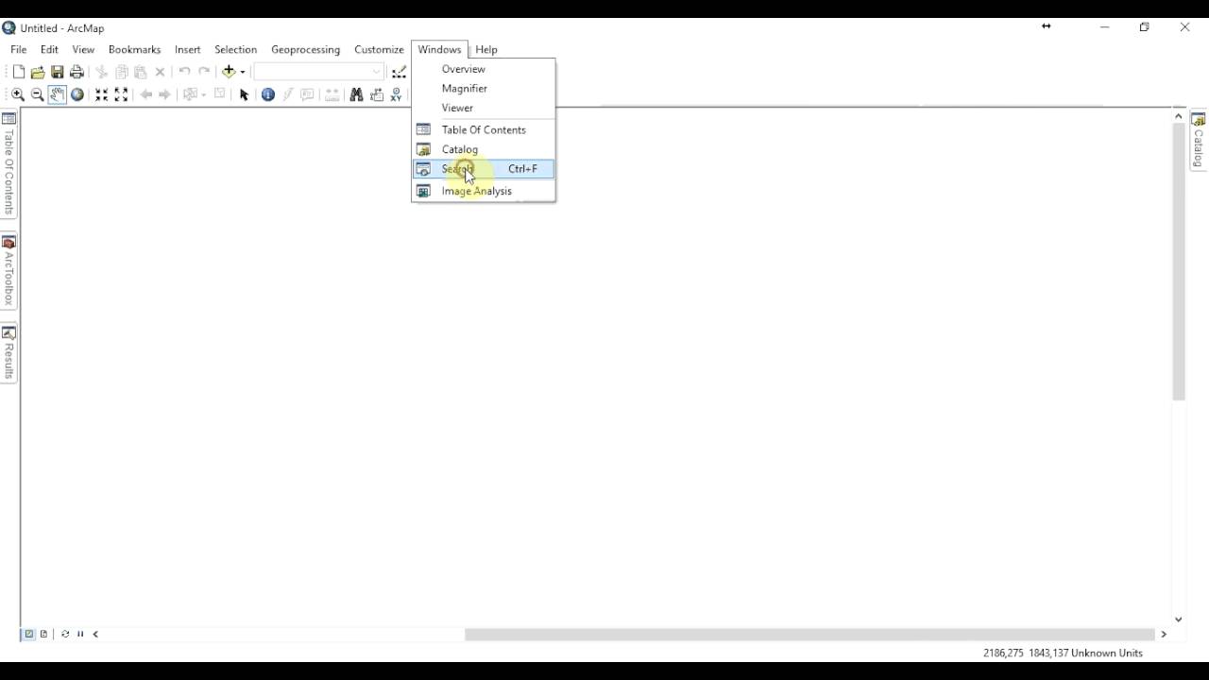This screenshot has height=680, width=1209.
Task: Open the Bookmarks menu
Action: pos(135,49)
